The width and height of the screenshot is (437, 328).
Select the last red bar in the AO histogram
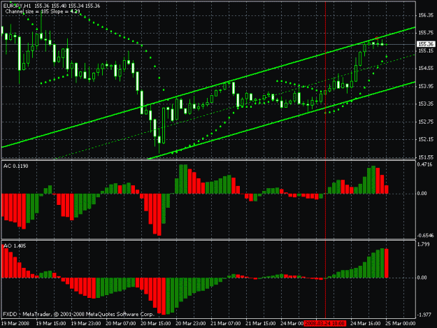click(386, 264)
